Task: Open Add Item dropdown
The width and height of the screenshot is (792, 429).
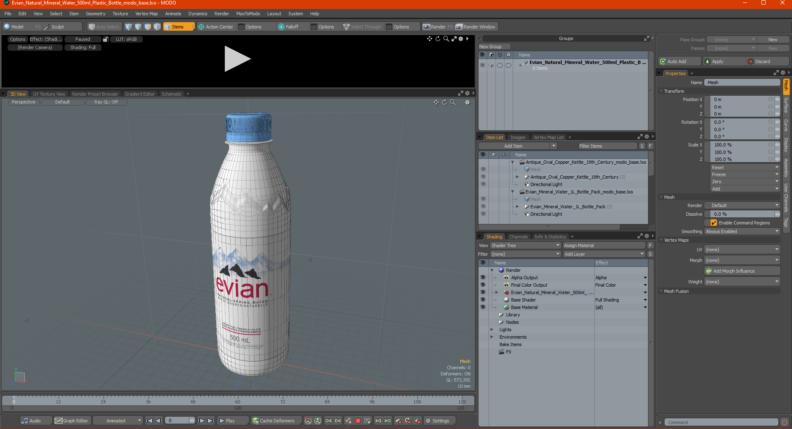Action: pos(518,146)
